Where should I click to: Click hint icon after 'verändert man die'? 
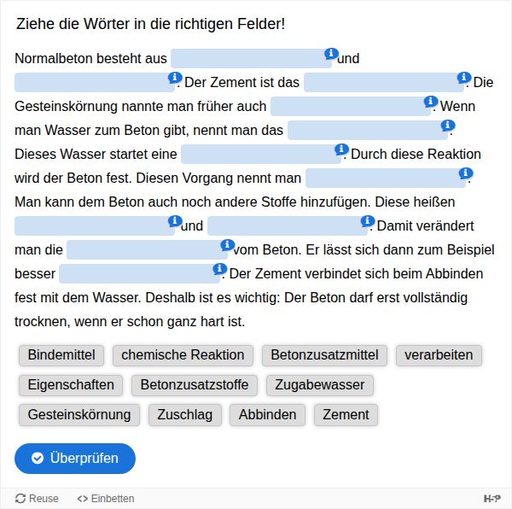227,244
